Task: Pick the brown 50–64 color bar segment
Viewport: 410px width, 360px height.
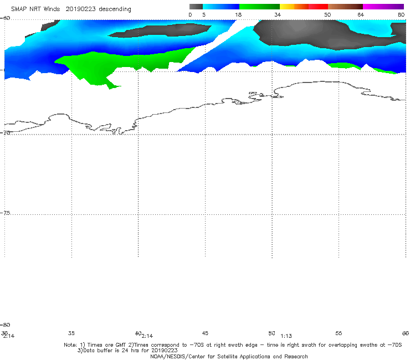Action: [345, 7]
